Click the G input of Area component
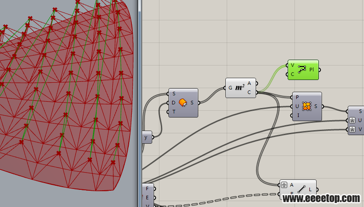Image resolution: width=364 pixels, height=207 pixels. click(x=230, y=88)
